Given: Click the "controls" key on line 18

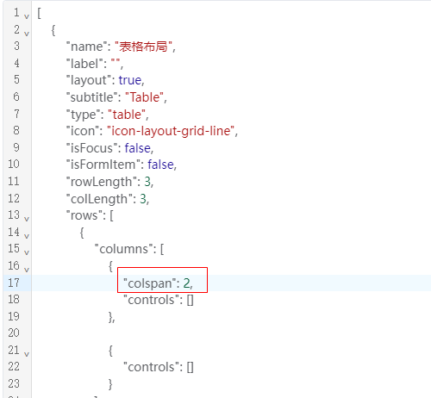Looking at the screenshot, I should coord(151,300).
